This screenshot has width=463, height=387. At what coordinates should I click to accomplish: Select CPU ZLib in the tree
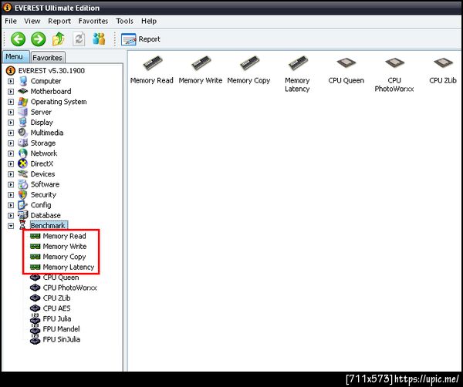click(56, 298)
